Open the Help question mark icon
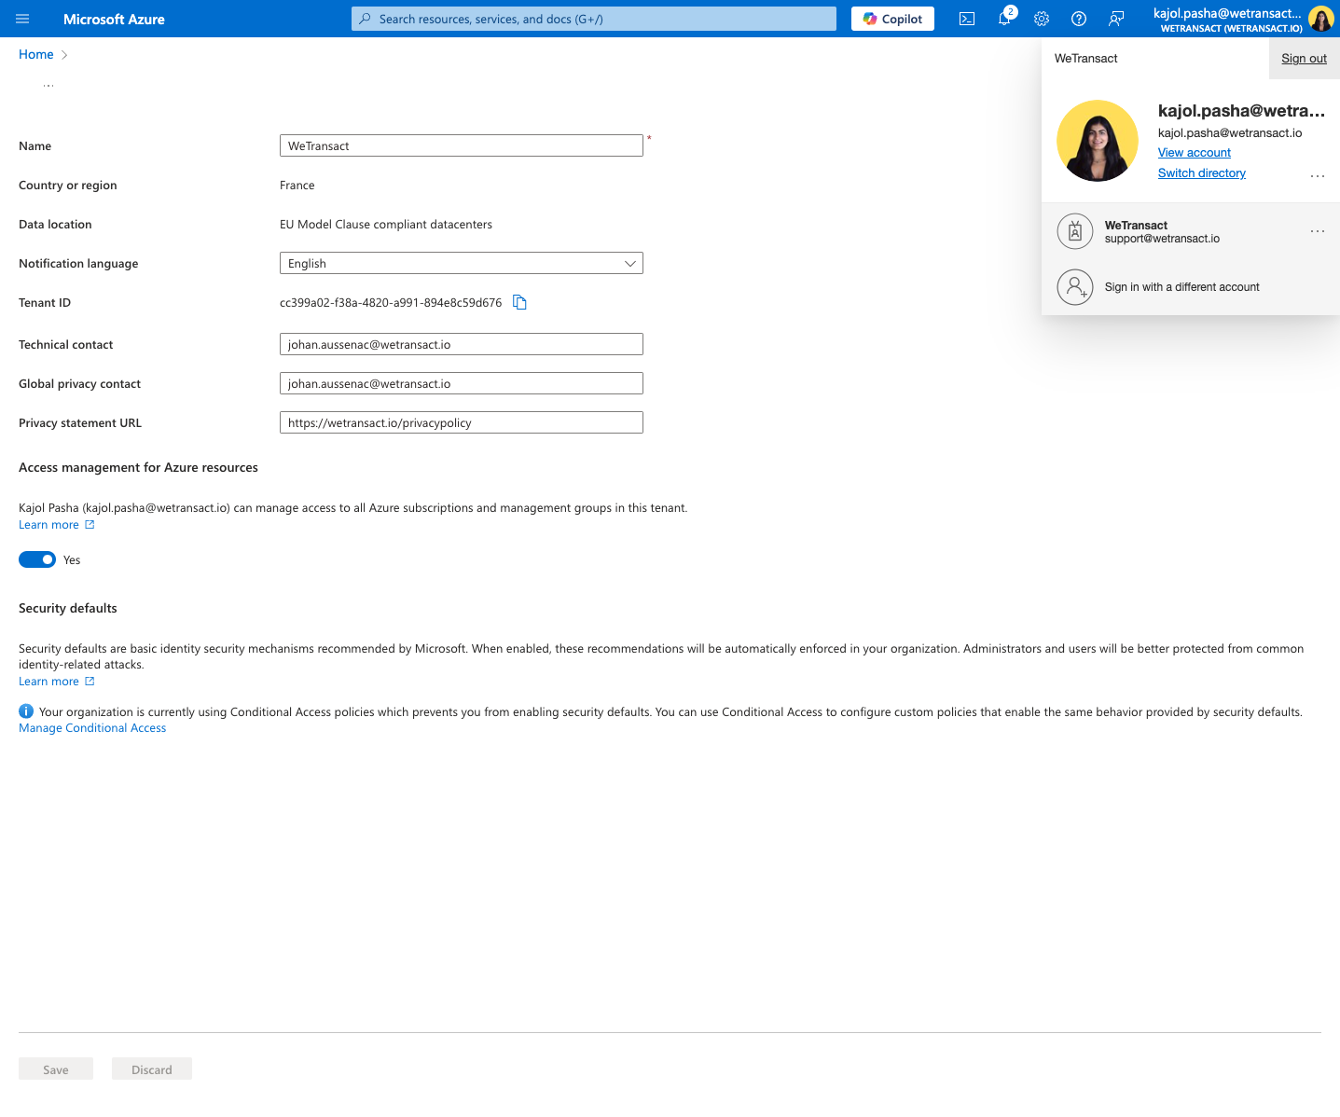The width and height of the screenshot is (1340, 1117). [1079, 19]
